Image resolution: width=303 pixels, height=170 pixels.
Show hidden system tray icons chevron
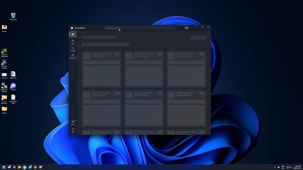tap(275, 167)
